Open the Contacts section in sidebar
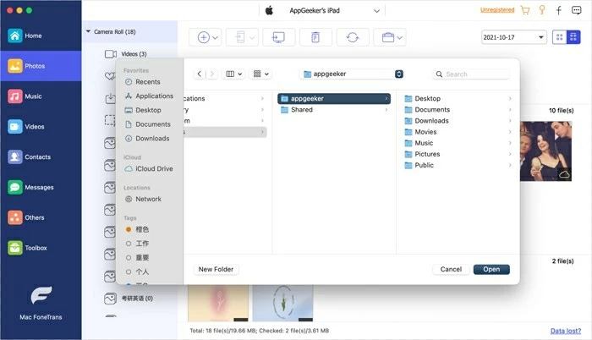Screen dimensions: 592x340 tap(36, 157)
